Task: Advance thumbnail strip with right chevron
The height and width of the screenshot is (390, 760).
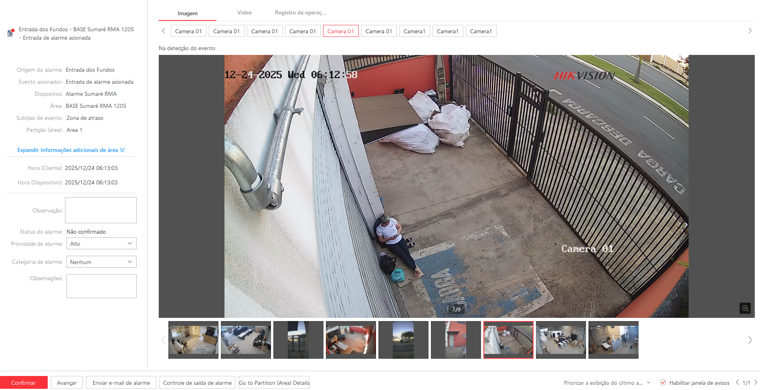Action: click(x=750, y=340)
